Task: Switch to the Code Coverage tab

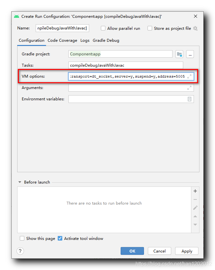Action: pyautogui.click(x=62, y=40)
